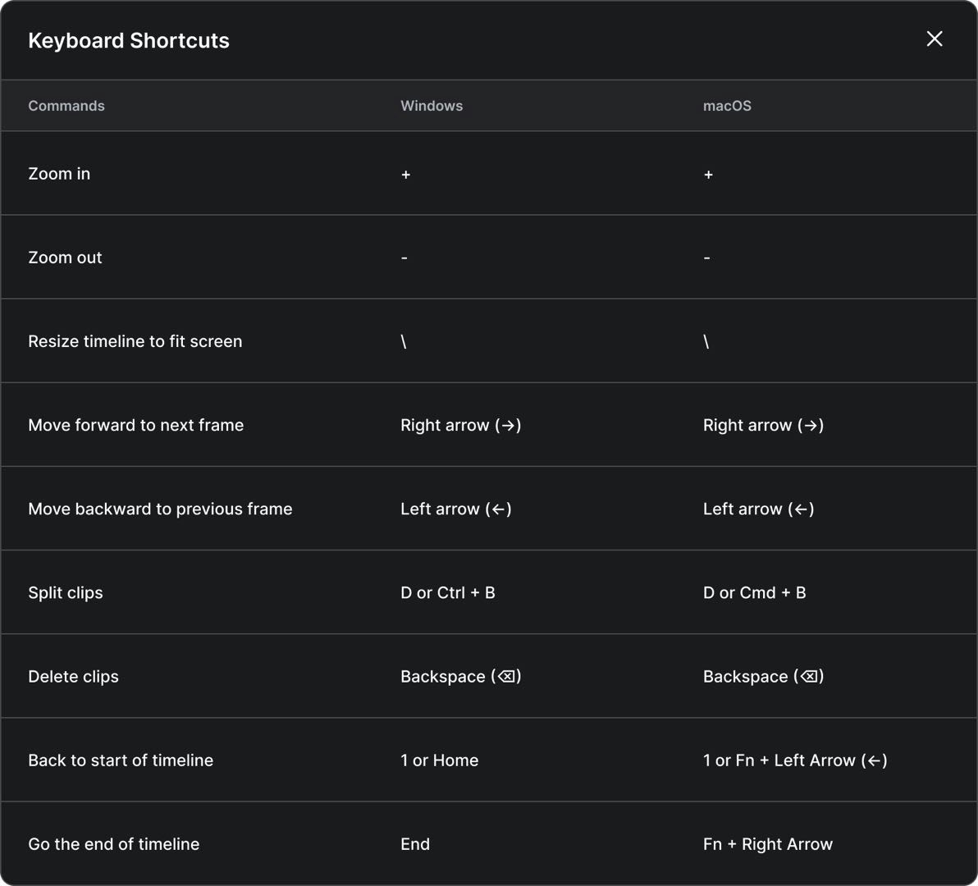Select the Split clips command
This screenshot has width=978, height=886.
pos(66,592)
